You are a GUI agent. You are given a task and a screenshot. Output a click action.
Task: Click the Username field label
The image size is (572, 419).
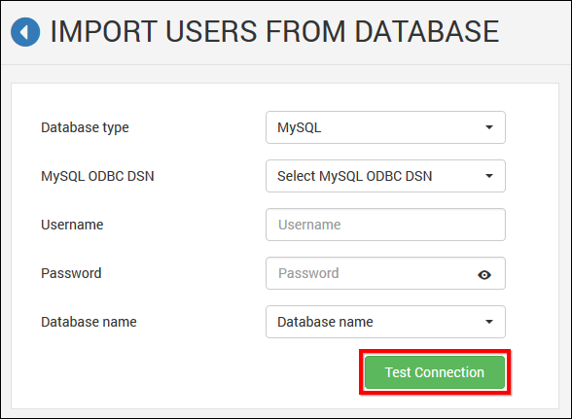point(72,225)
